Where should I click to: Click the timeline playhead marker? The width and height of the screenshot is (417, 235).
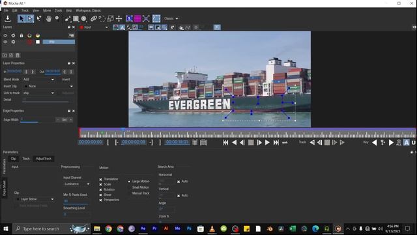pos(123,130)
